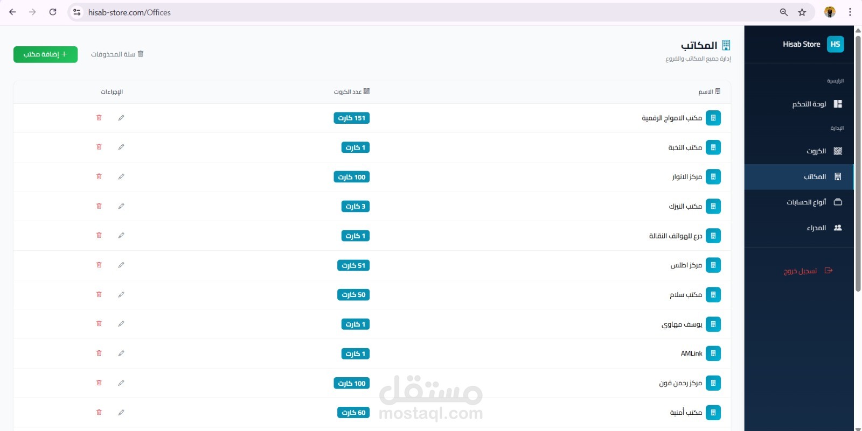This screenshot has width=862, height=431.
Task: Open the browser profile avatar
Action: (x=830, y=12)
